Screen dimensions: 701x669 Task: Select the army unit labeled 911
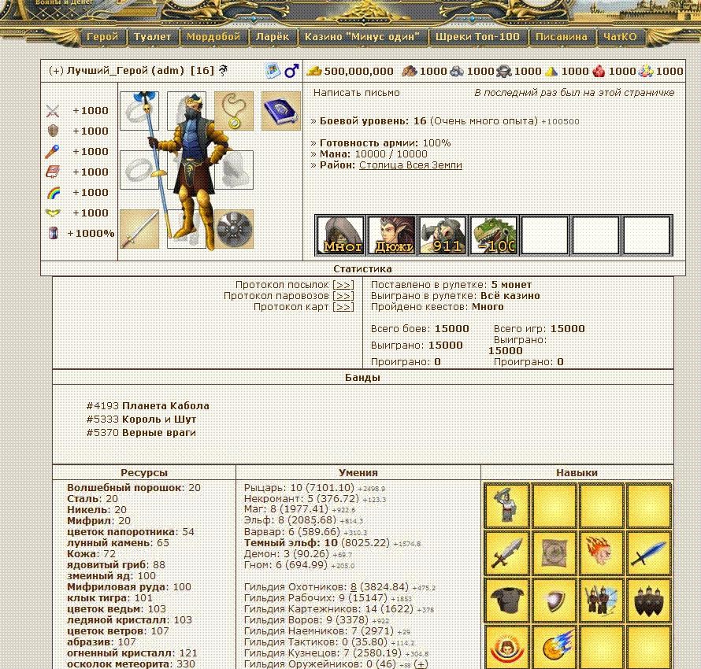443,235
